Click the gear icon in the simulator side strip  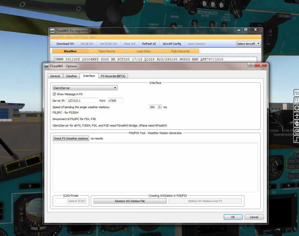296,108
